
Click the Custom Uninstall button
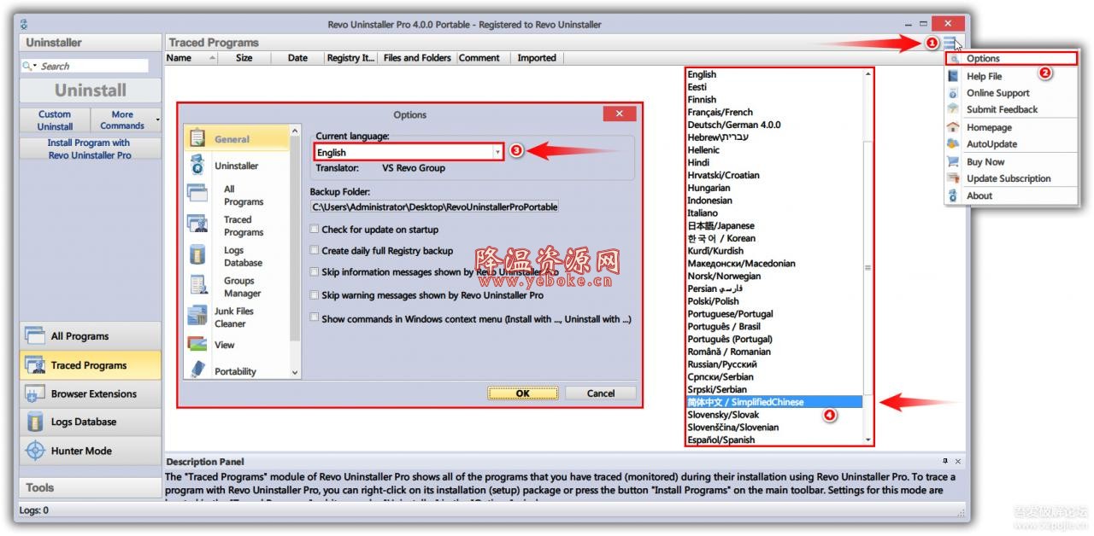[x=55, y=119]
